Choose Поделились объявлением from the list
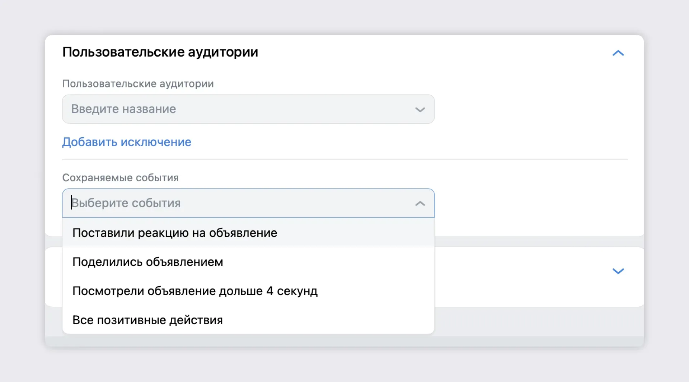Screen dimensions: 689x382 tap(147, 262)
